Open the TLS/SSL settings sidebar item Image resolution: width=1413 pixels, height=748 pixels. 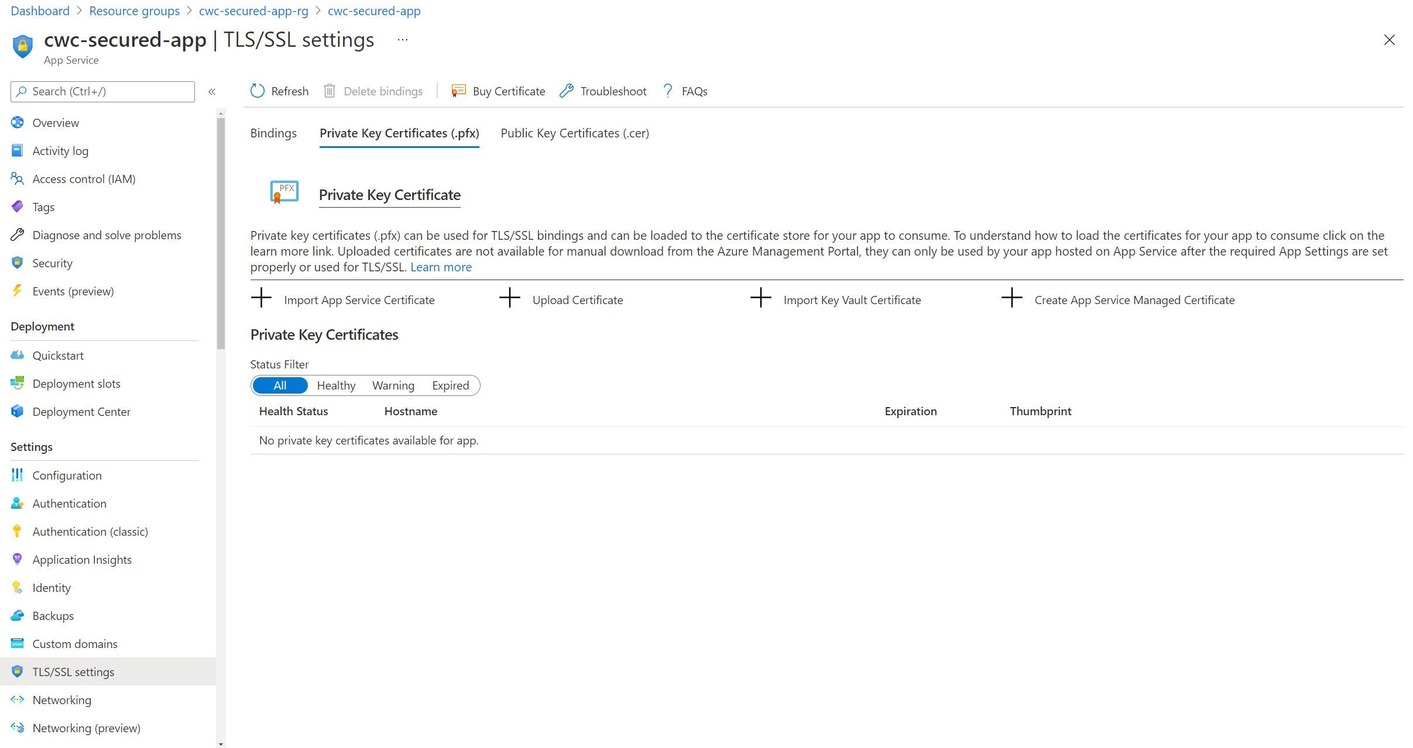pos(73,671)
